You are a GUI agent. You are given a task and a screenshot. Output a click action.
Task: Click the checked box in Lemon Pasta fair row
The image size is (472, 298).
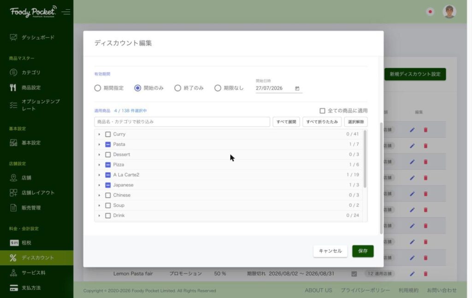(x=354, y=274)
